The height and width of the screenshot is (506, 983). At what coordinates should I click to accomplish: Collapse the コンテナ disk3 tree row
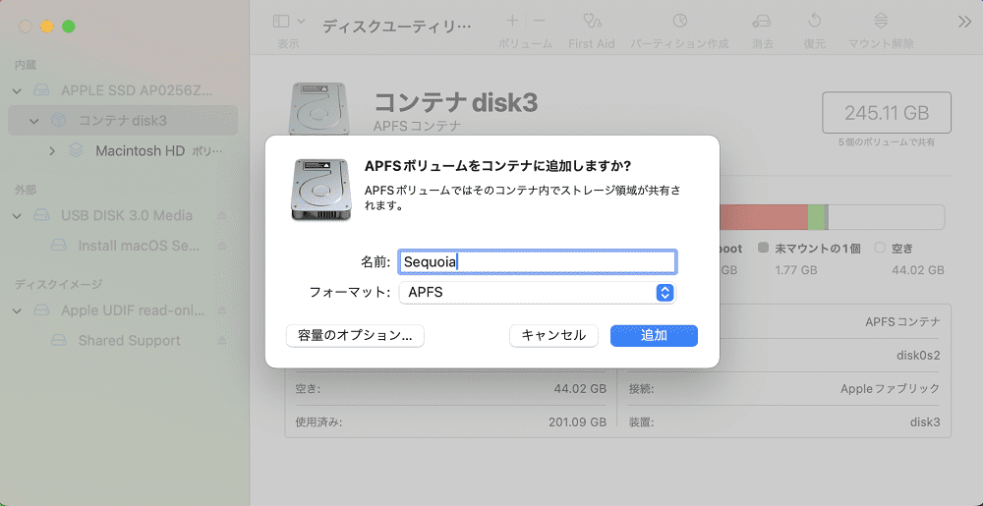[34, 121]
